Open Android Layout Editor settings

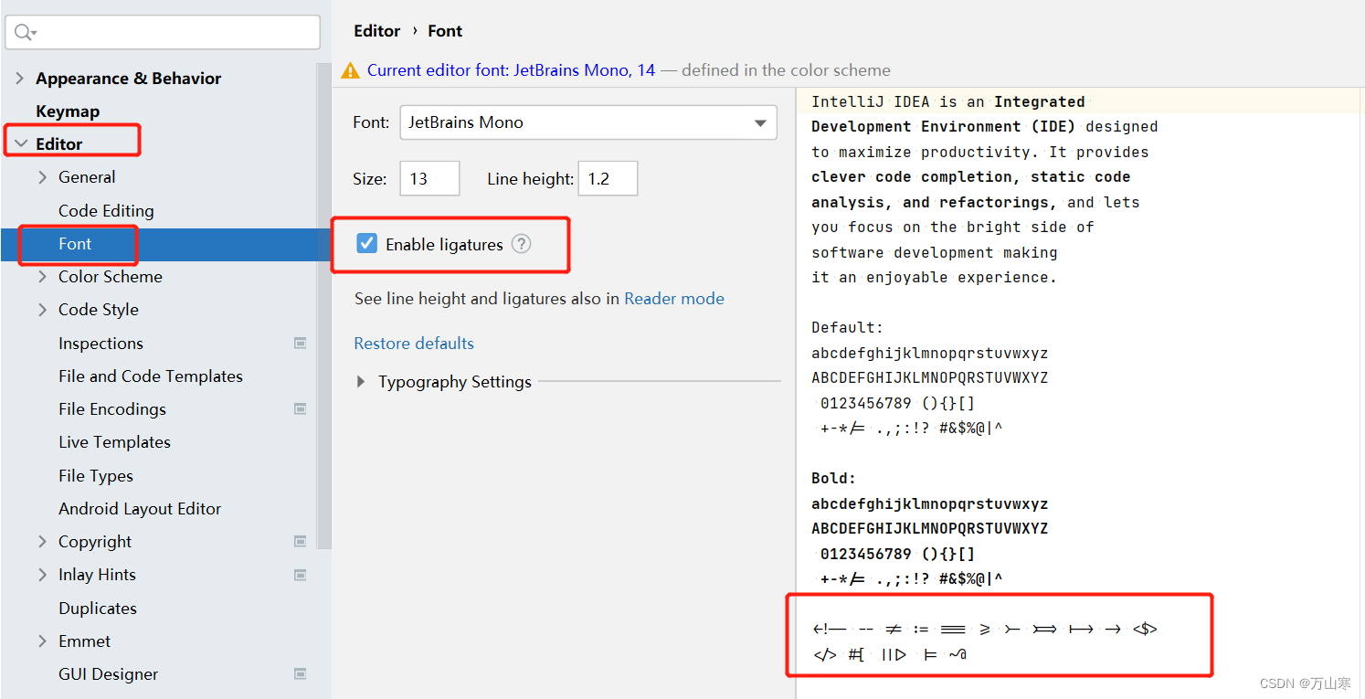tap(140, 509)
